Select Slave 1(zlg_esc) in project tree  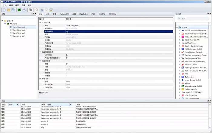point(19,27)
